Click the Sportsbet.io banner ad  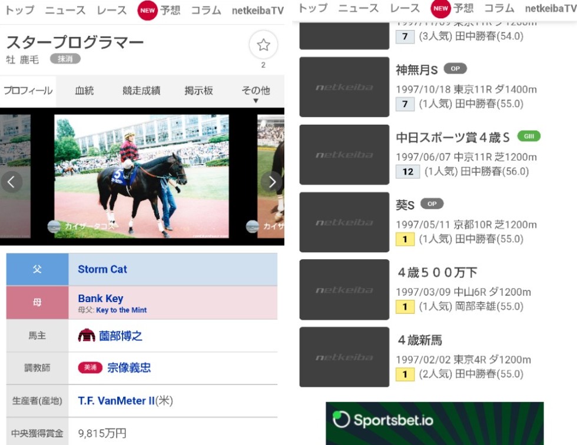click(435, 423)
